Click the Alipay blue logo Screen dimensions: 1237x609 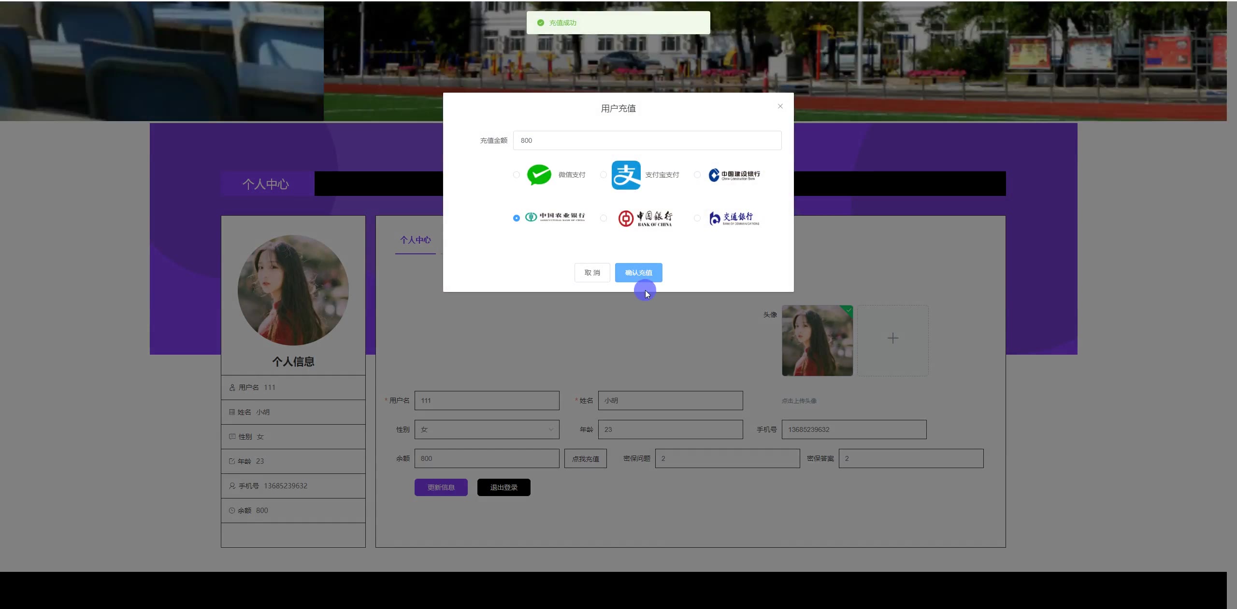pyautogui.click(x=626, y=175)
